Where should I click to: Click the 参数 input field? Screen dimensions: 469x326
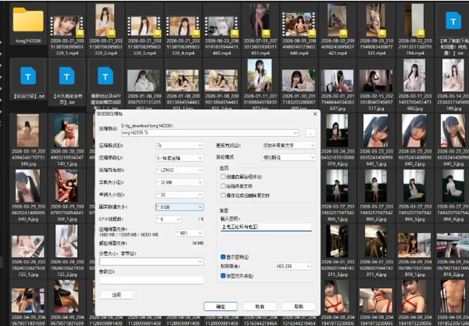(x=151, y=280)
